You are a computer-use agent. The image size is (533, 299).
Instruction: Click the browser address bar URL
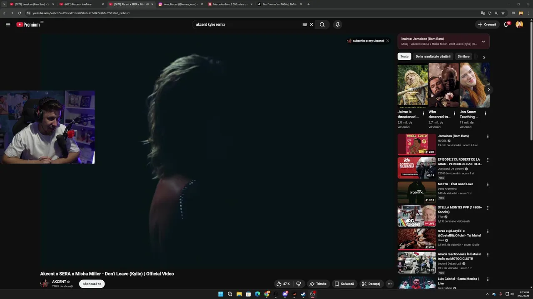(81, 13)
